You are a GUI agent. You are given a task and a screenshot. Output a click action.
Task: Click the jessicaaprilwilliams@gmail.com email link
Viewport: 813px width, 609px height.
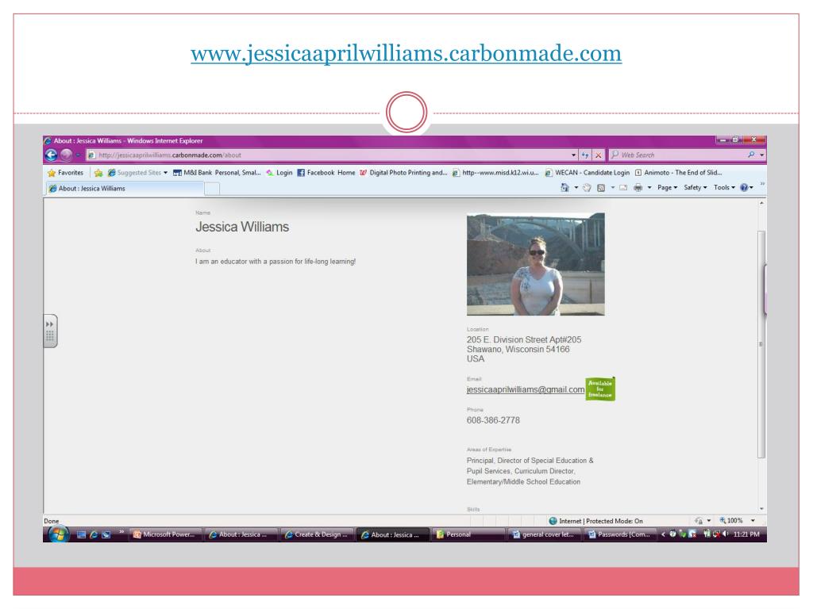526,389
